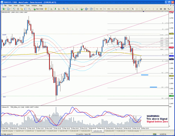
Task: Pick the Horizontal Line drawing tool
Action: tap(150, 9)
